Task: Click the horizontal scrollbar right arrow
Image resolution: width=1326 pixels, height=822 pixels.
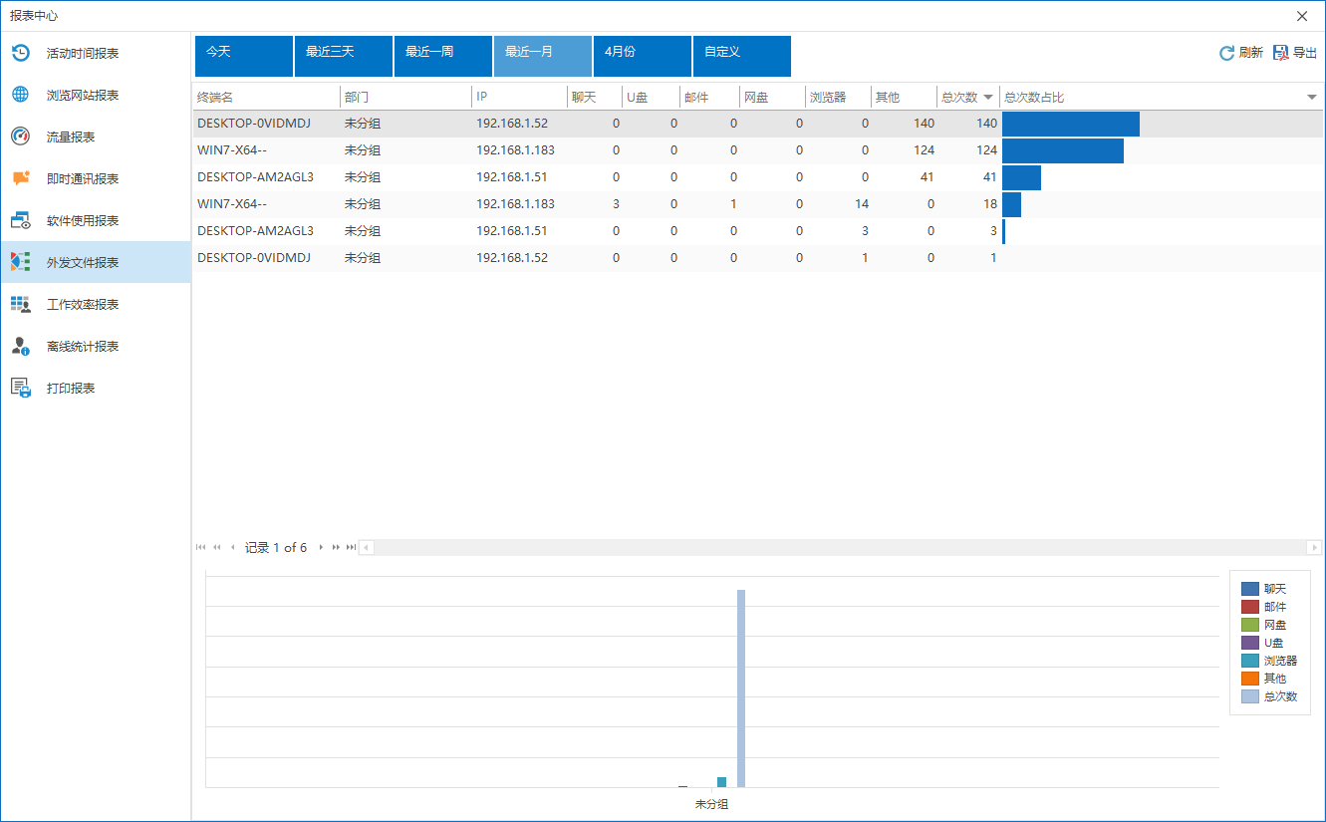Action: 1314,547
